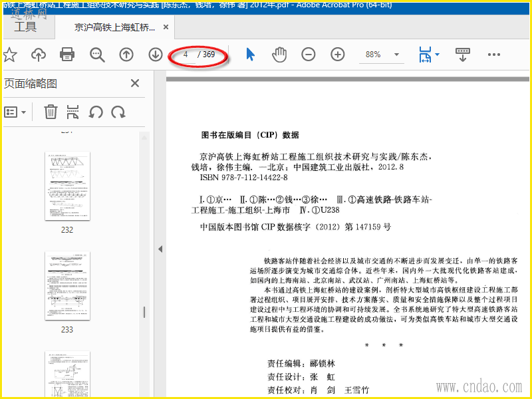The image size is (532, 399).
Task: Switch to the 京沪高铁上海虹桥 document tab
Action: coord(114,27)
